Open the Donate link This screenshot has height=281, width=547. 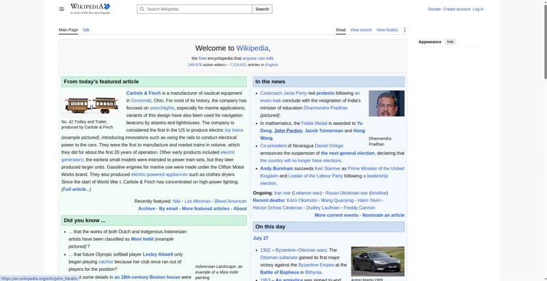coord(434,9)
